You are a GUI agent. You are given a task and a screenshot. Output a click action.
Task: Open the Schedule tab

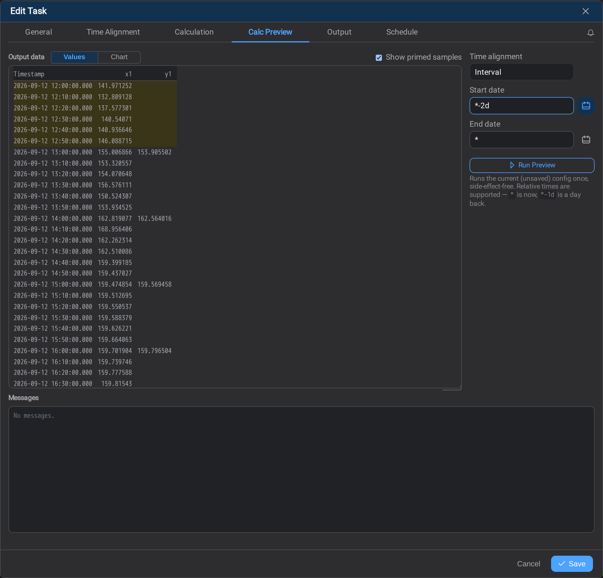coord(402,32)
